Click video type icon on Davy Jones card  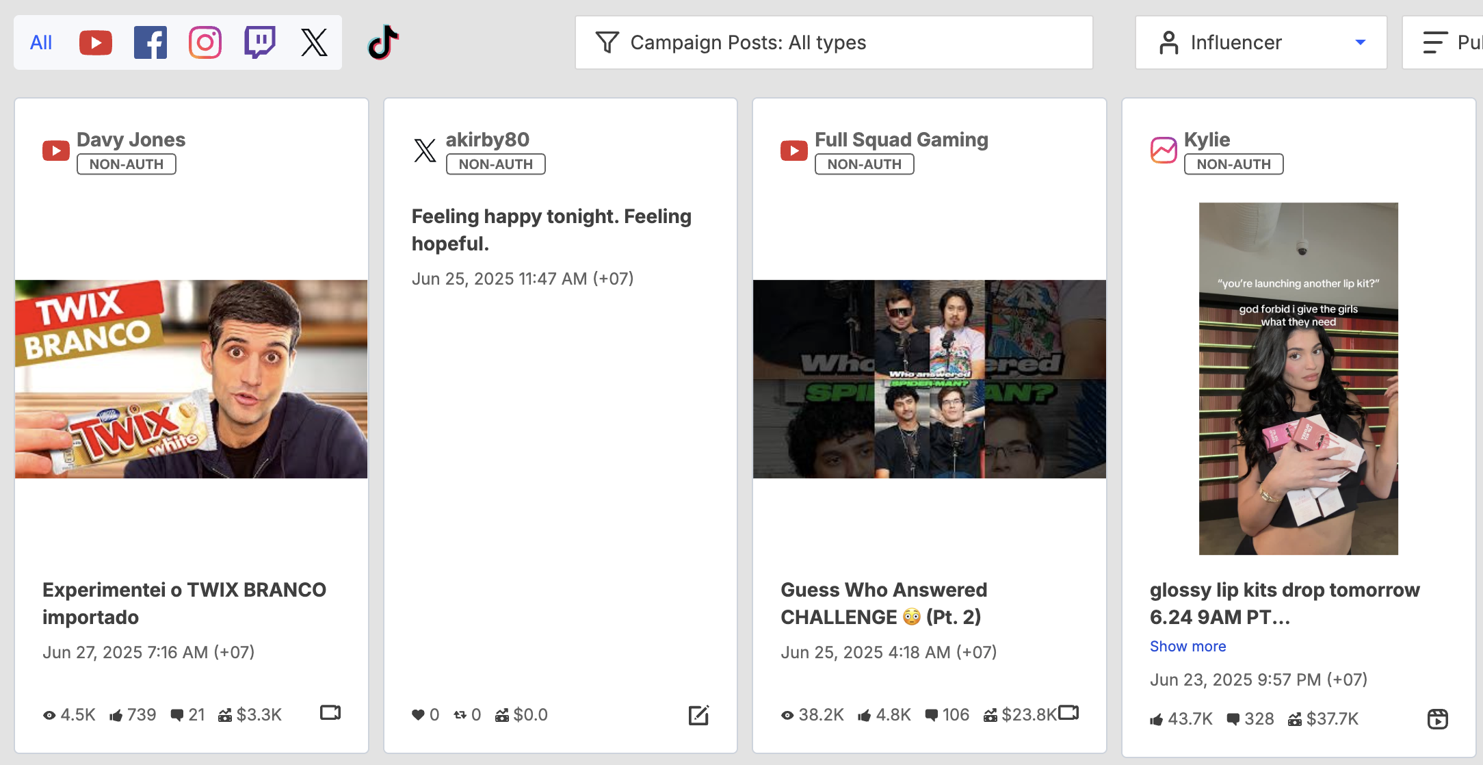330,713
